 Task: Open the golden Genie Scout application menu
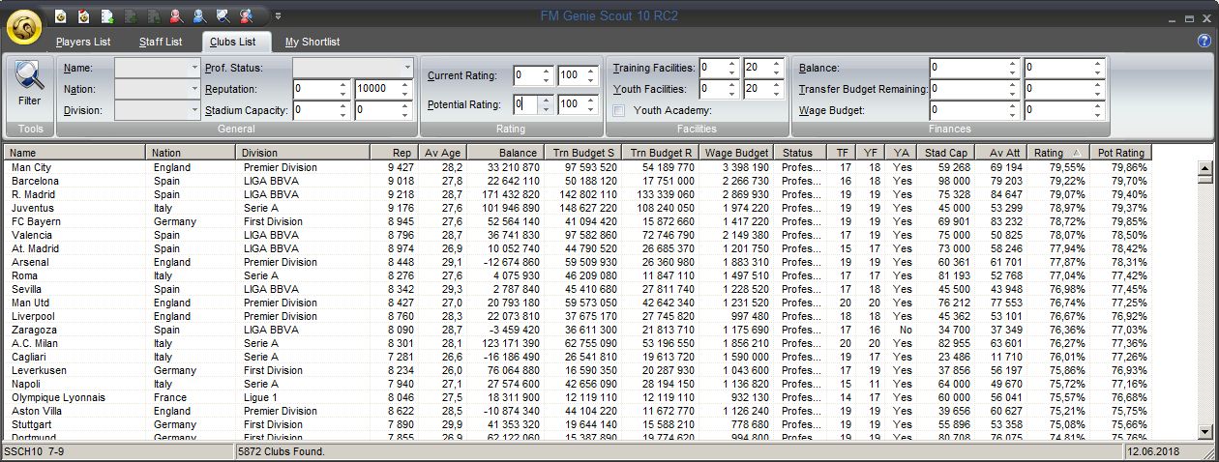tap(23, 26)
